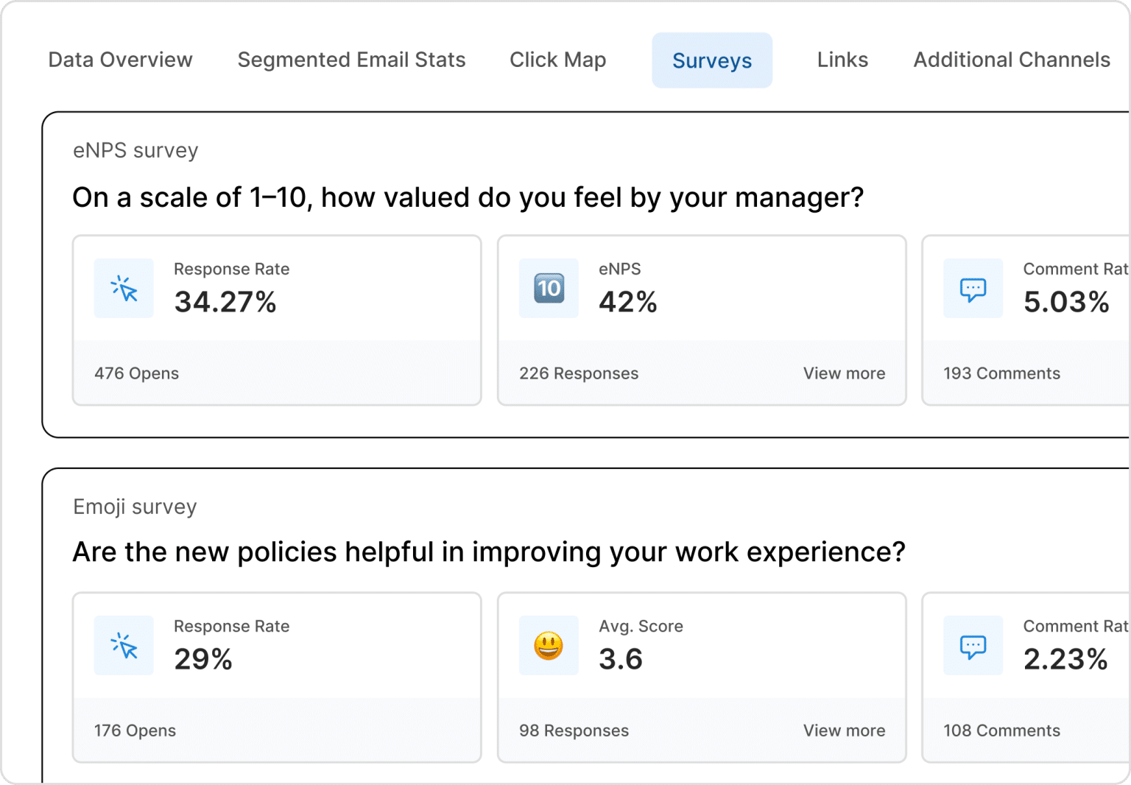Click the comment bubble icon showing 5.03% rate
Viewport: 1131px width, 785px height.
coord(973,289)
